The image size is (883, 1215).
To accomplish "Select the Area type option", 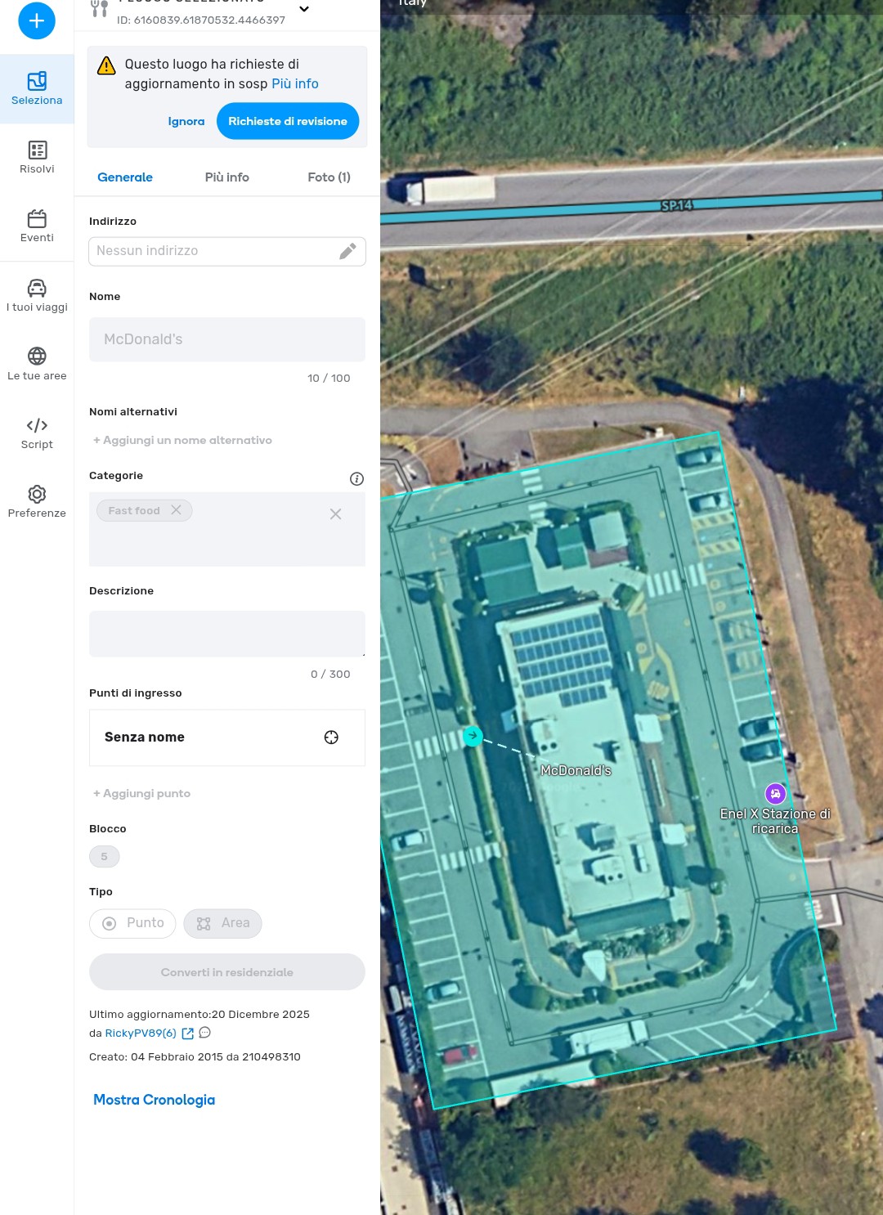I will pyautogui.click(x=222, y=923).
